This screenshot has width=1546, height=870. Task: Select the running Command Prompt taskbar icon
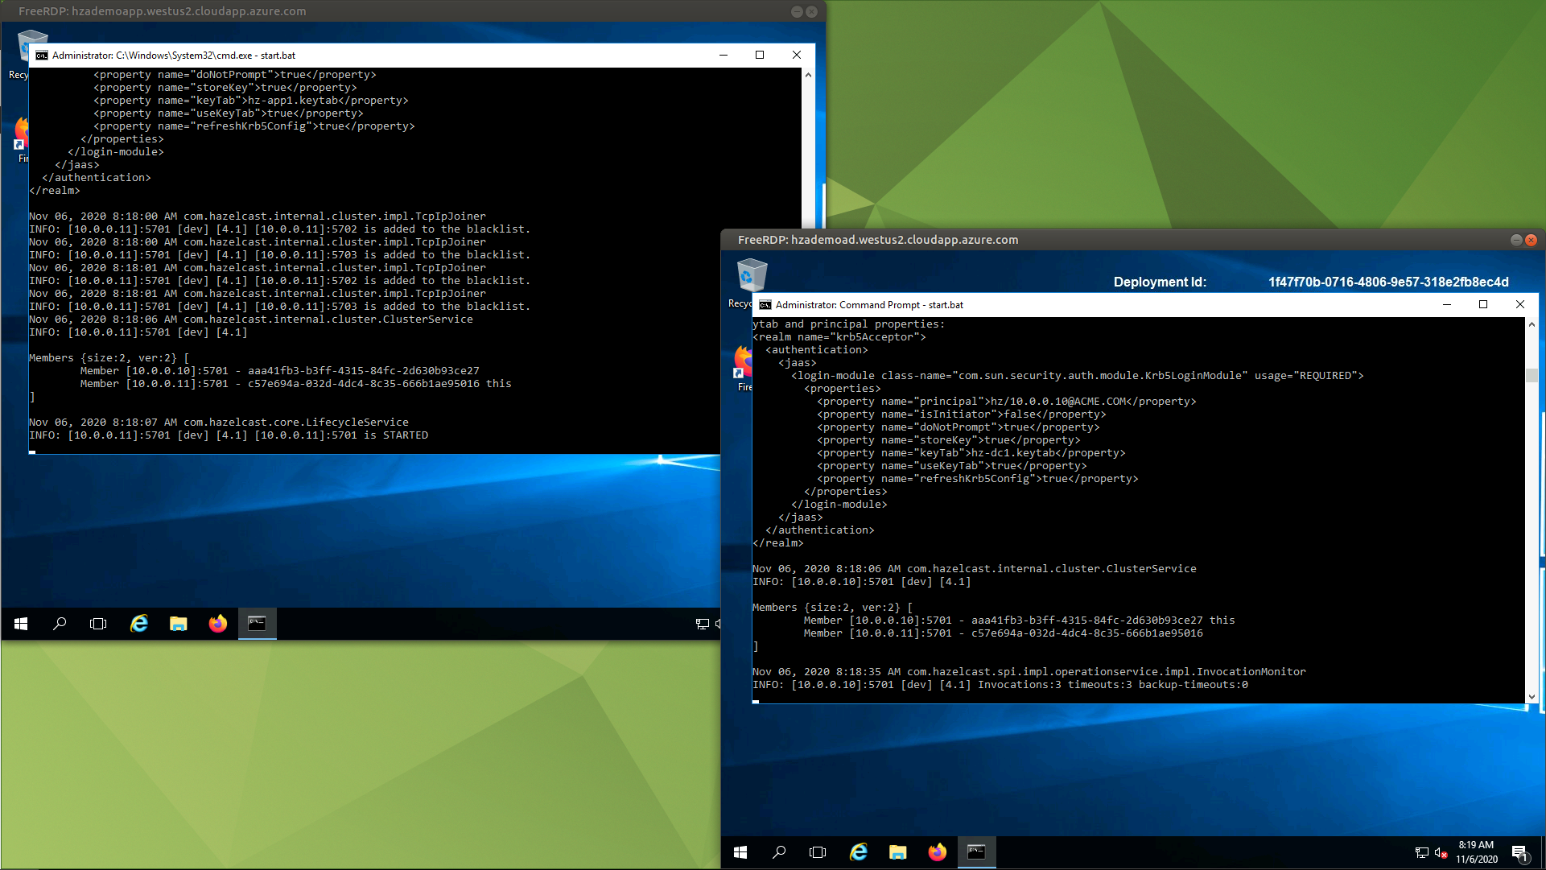976,852
